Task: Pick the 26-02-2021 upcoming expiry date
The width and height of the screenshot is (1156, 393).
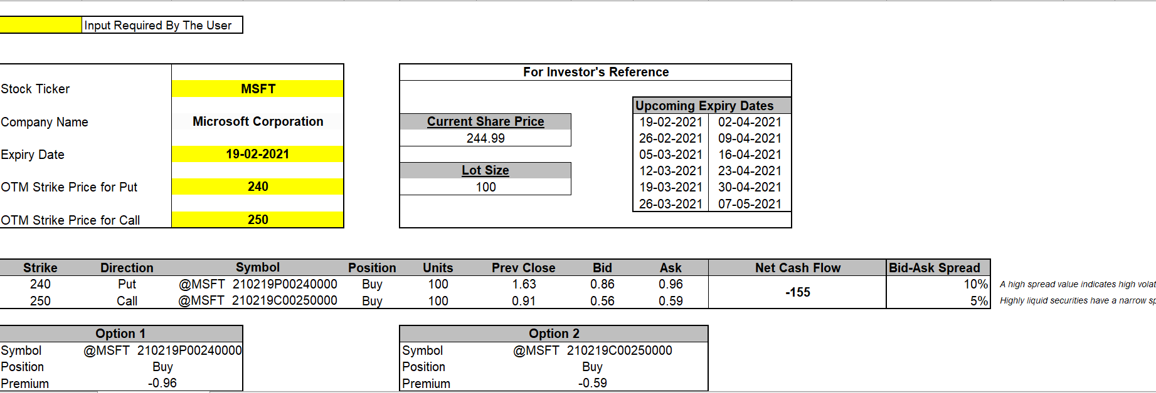Action: pyautogui.click(x=671, y=138)
